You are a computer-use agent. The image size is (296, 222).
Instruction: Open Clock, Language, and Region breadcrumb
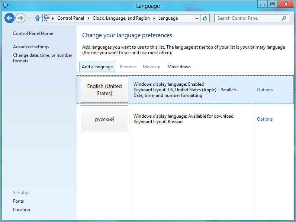(x=121, y=18)
